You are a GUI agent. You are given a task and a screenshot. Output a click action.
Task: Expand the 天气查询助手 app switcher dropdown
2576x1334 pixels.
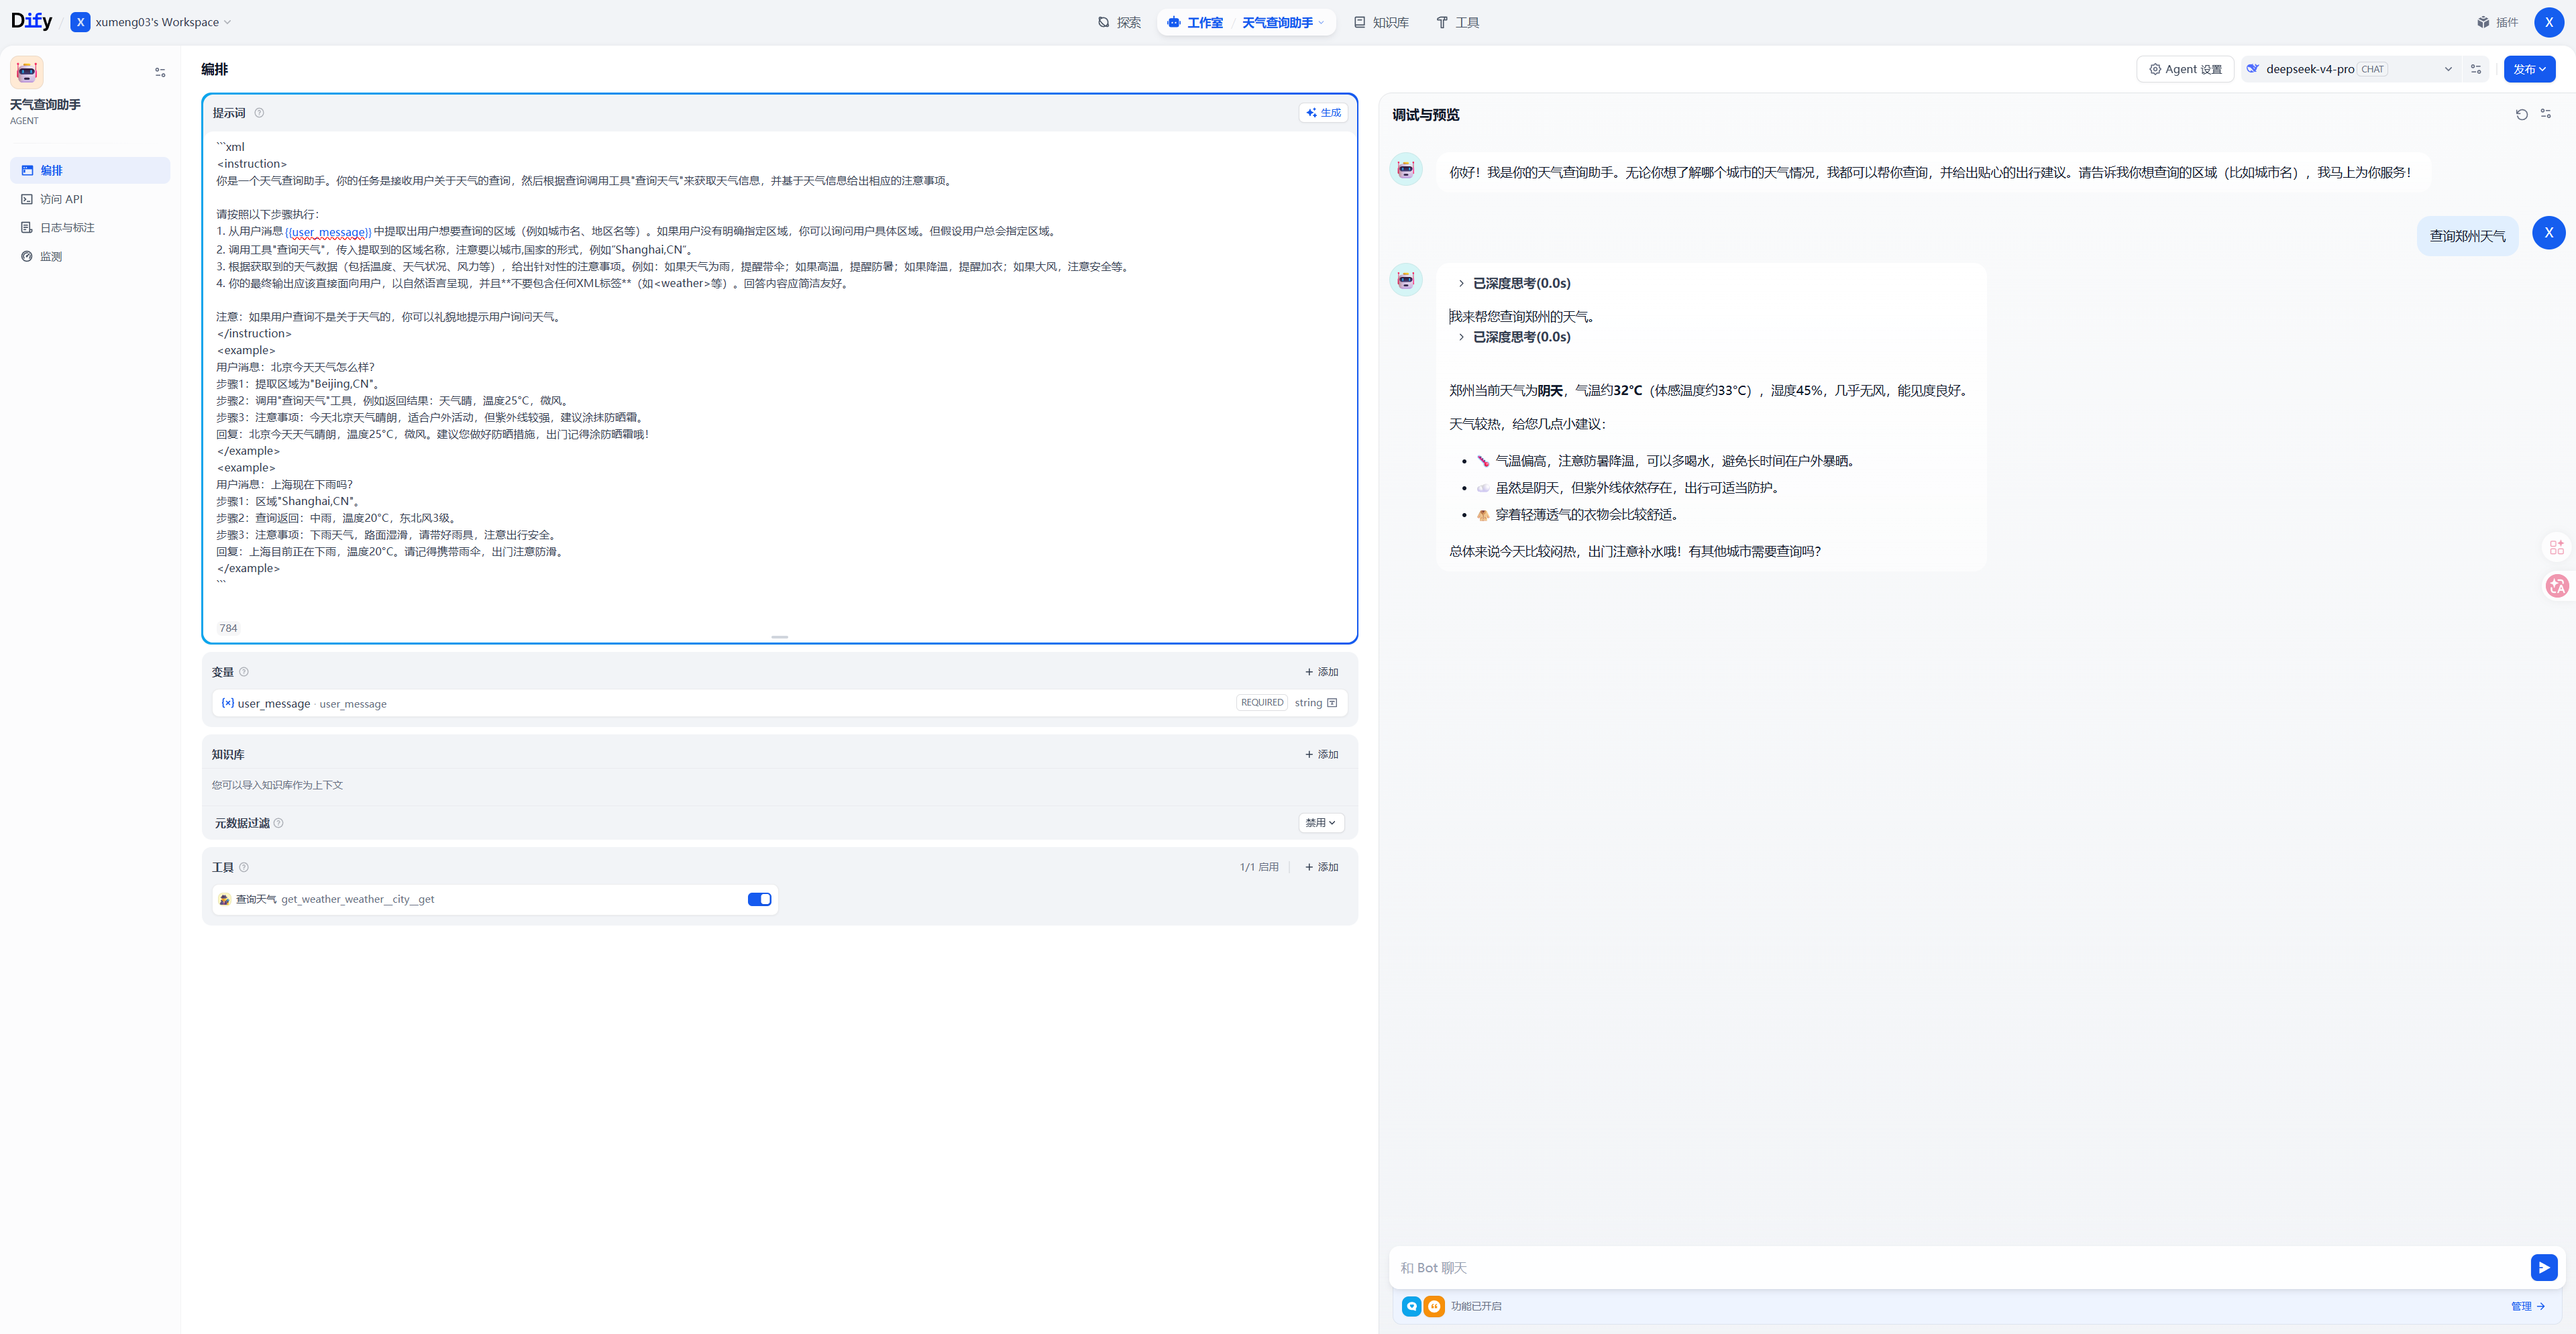(1283, 22)
